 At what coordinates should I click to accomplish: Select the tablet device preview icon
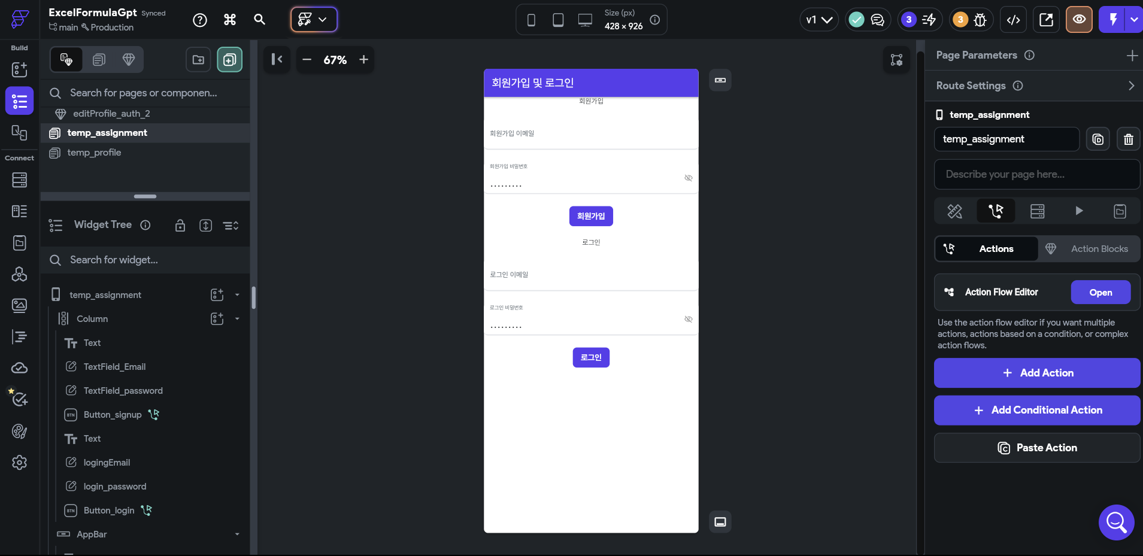coord(558,20)
